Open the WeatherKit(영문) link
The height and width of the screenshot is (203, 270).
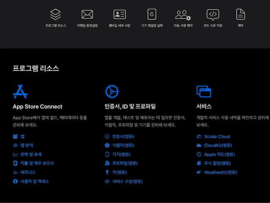(221, 172)
